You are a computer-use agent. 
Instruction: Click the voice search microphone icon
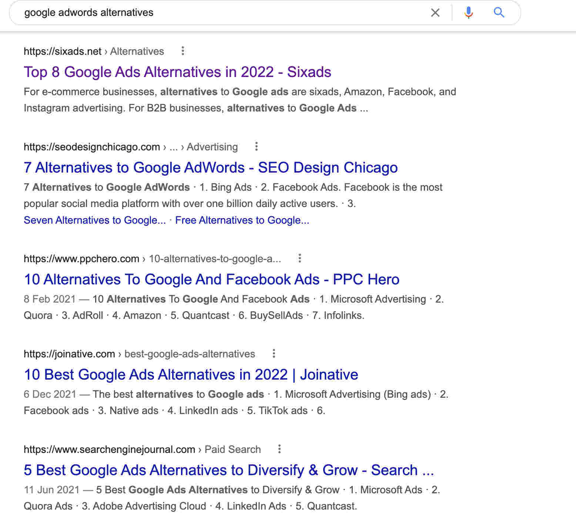click(x=468, y=13)
